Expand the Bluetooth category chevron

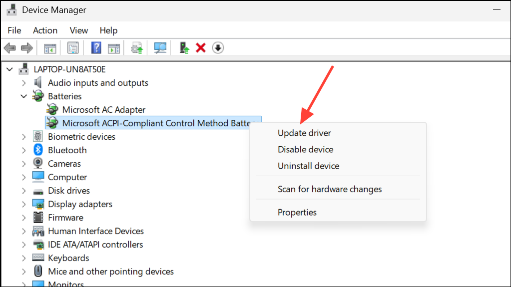pyautogui.click(x=24, y=150)
